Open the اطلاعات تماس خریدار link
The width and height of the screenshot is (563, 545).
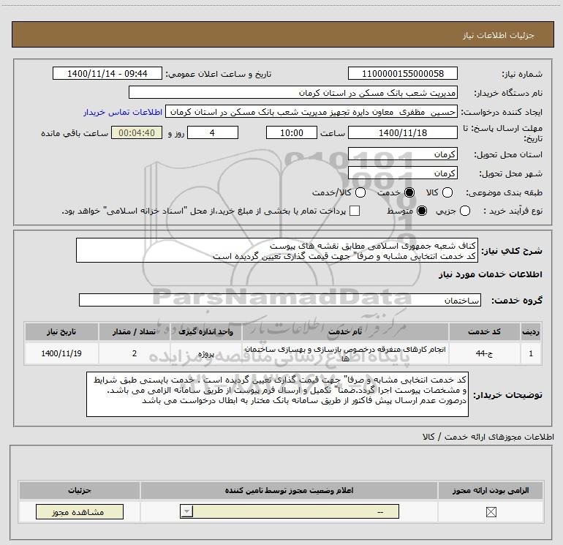click(123, 112)
